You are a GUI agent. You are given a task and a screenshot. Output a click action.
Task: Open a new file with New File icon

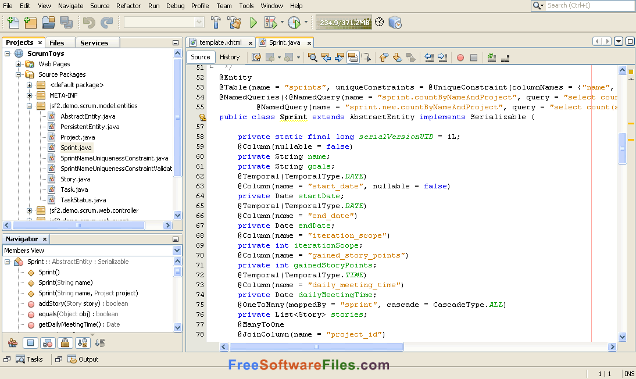(13, 22)
